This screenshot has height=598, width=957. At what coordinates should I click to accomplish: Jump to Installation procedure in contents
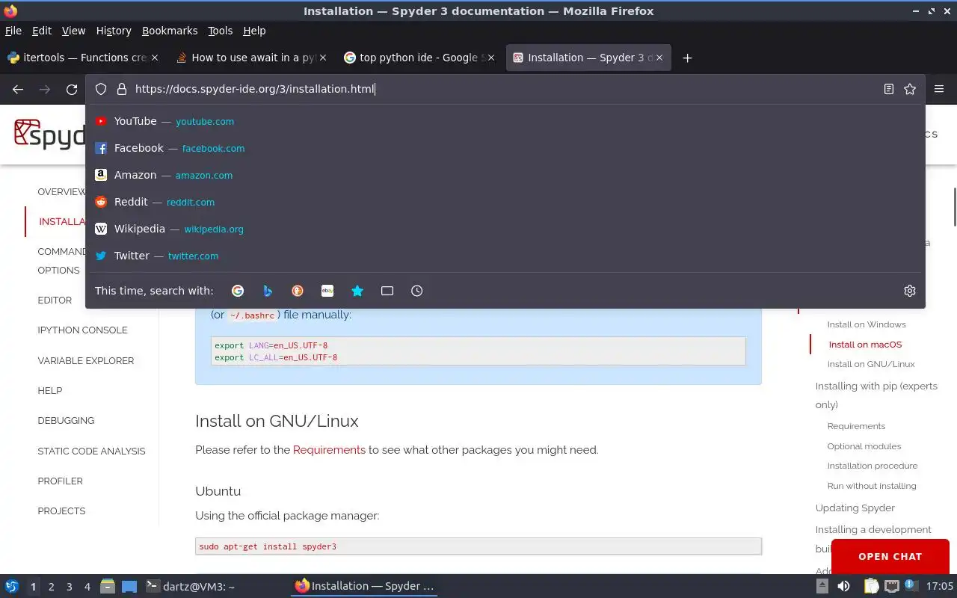873,466
